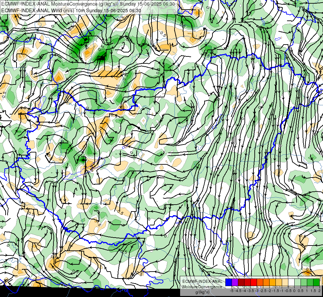Click the legend unit g/(kg*s)
The image size is (323, 297).
tap(202, 292)
